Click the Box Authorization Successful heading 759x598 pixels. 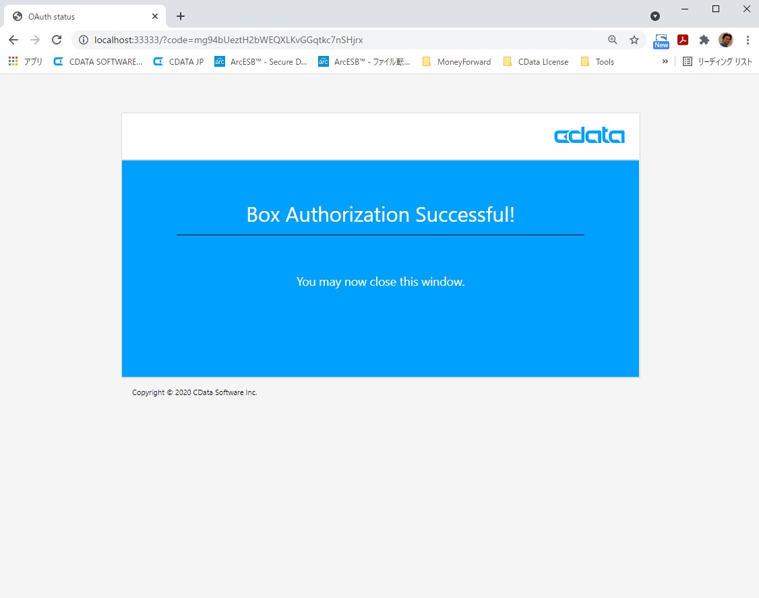(380, 214)
